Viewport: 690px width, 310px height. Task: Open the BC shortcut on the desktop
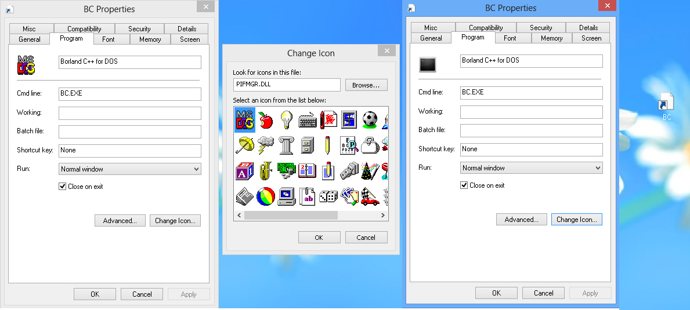coord(667,107)
